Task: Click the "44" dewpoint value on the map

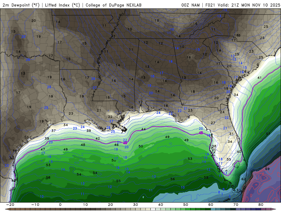Action: [x=143, y=129]
